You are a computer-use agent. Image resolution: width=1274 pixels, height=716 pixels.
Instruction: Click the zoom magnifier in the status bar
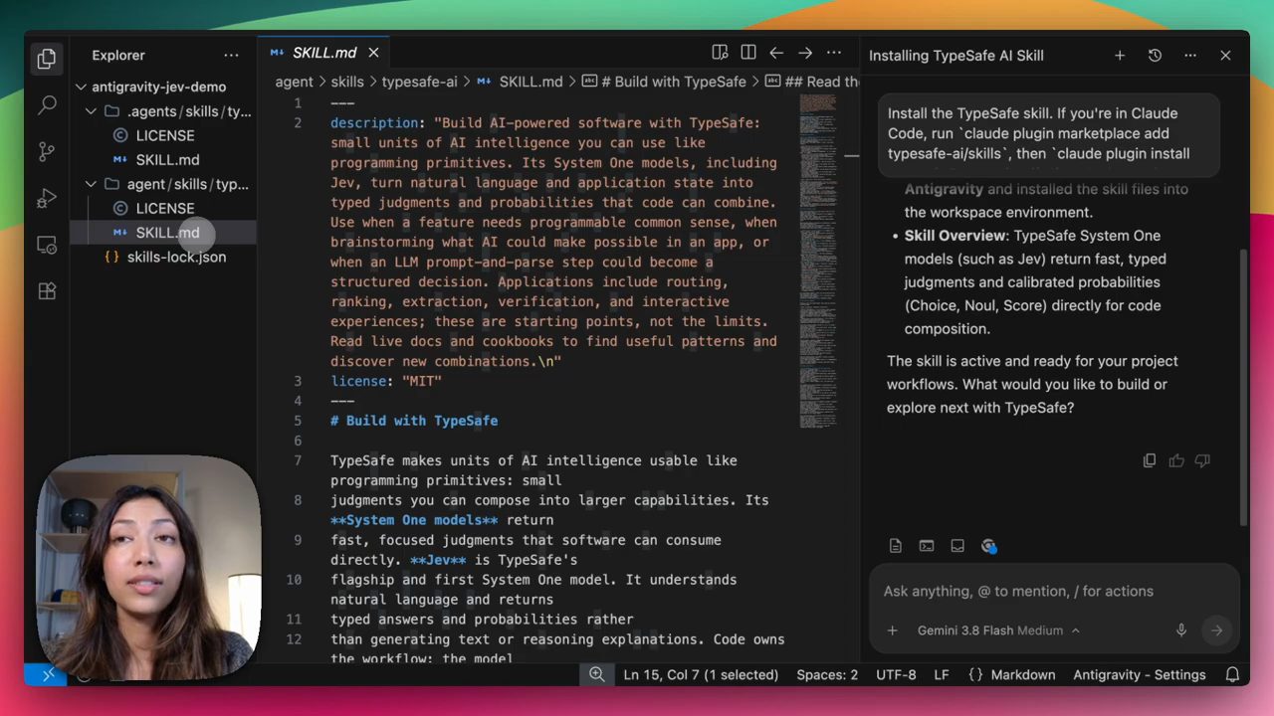tap(596, 674)
